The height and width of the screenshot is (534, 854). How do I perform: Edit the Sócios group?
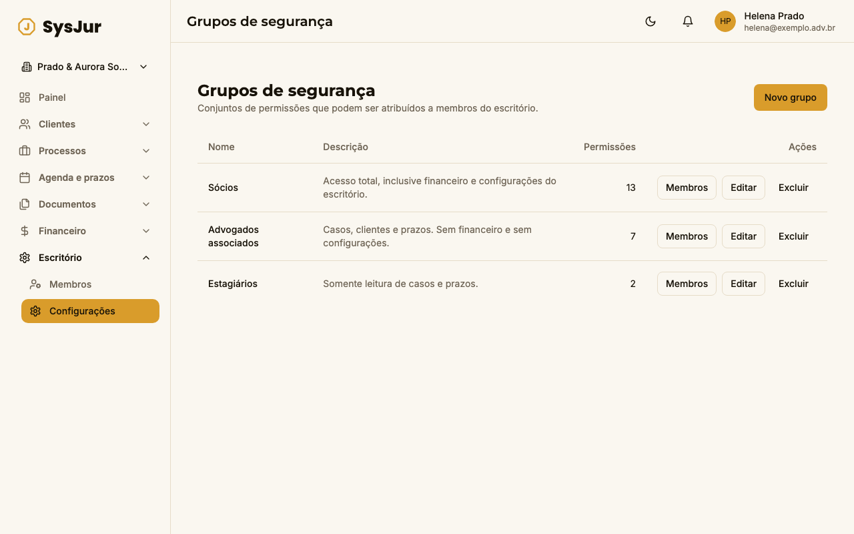743,188
